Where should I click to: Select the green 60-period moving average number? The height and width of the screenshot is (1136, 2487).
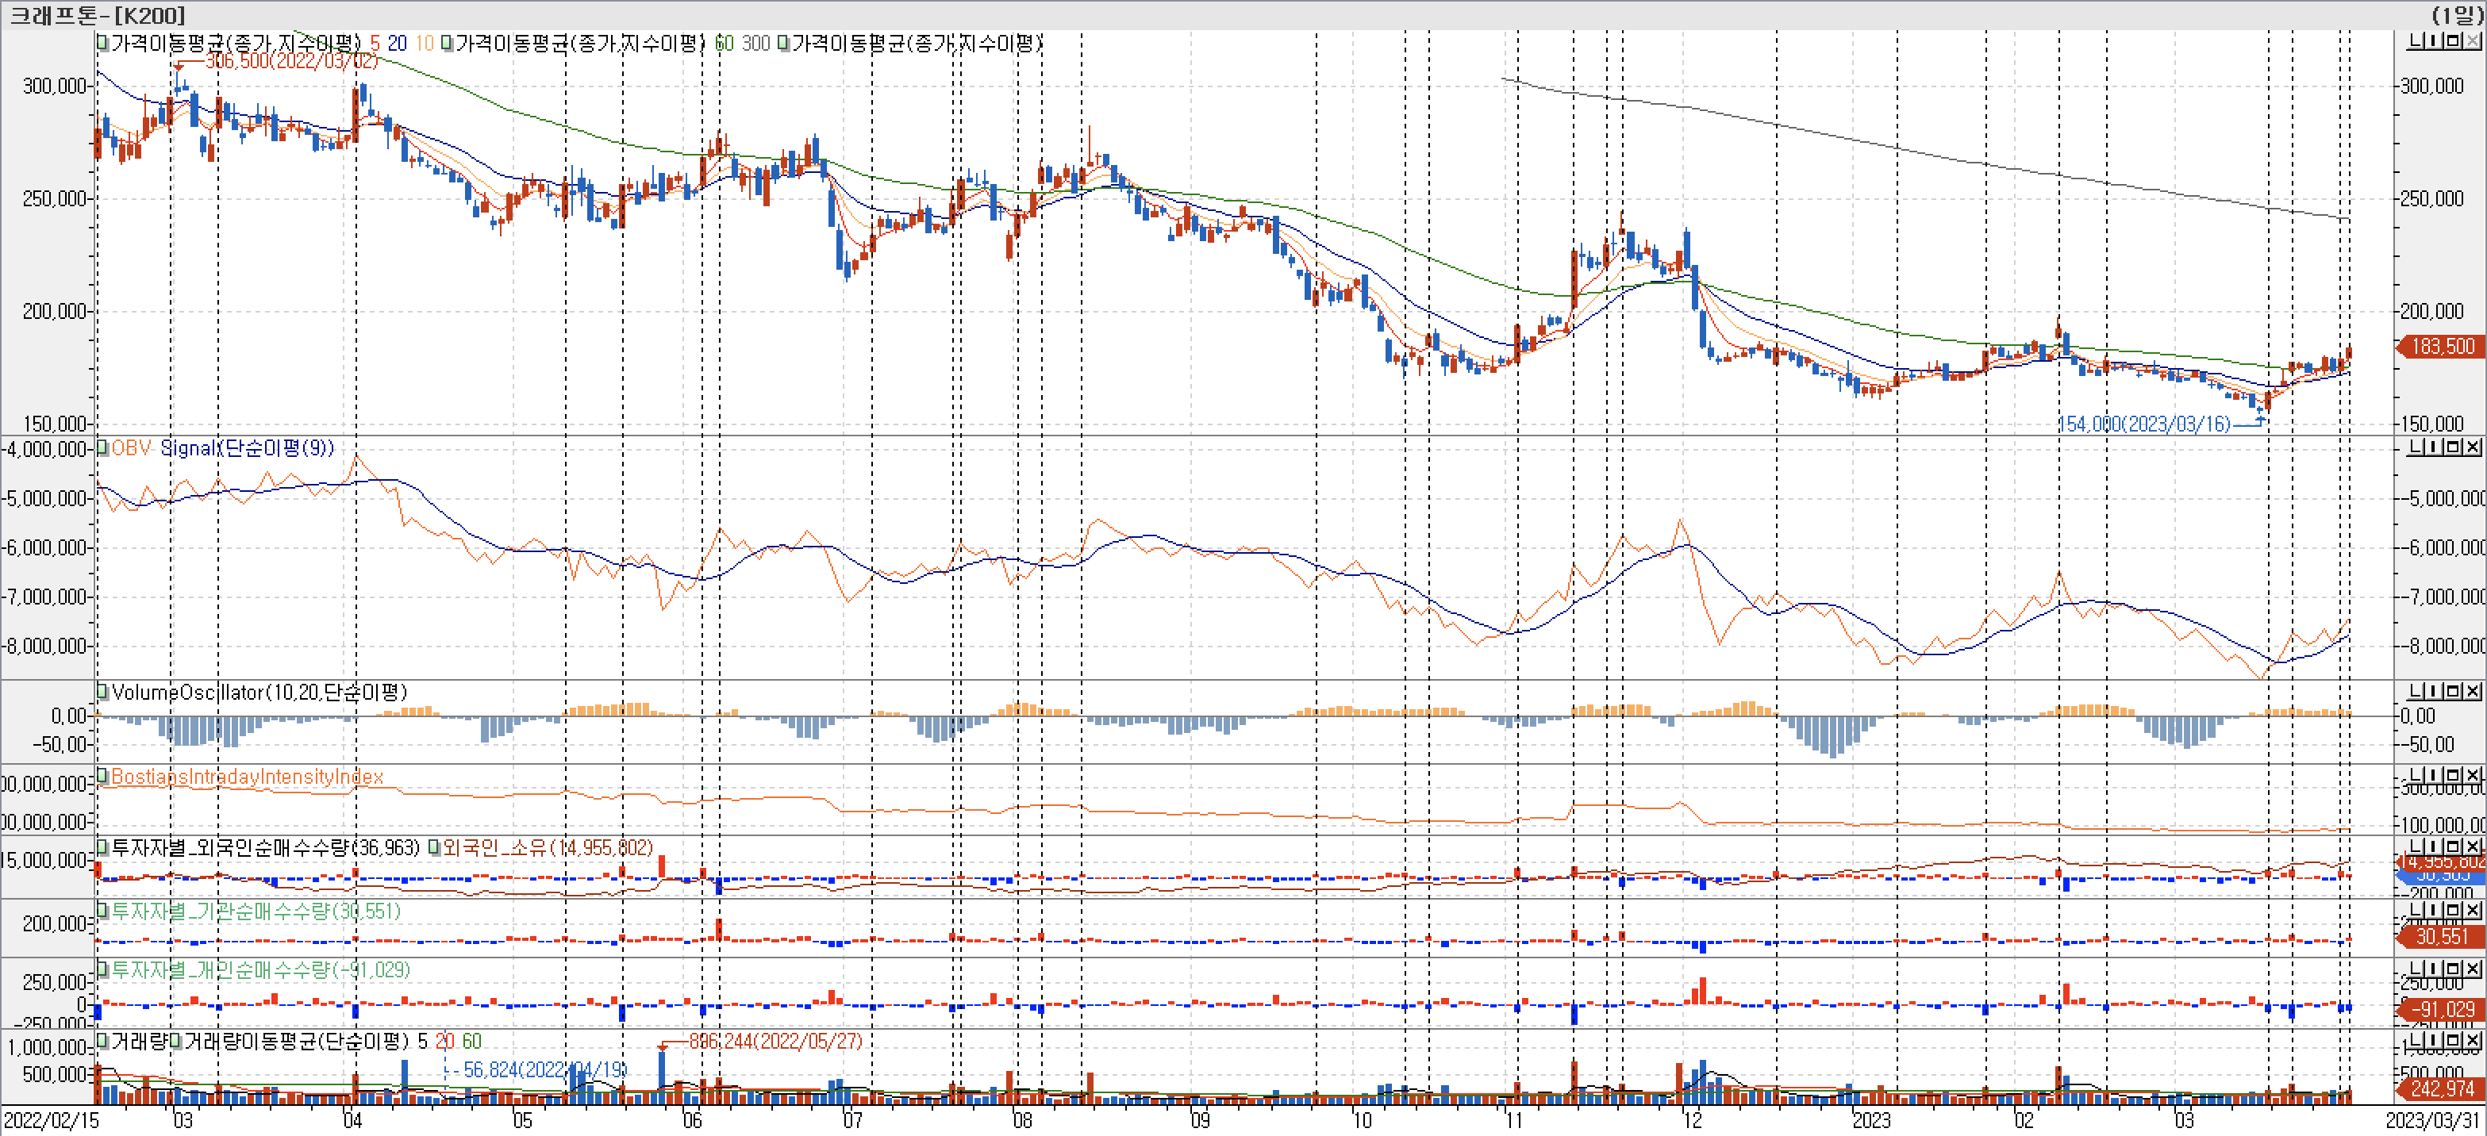point(724,44)
